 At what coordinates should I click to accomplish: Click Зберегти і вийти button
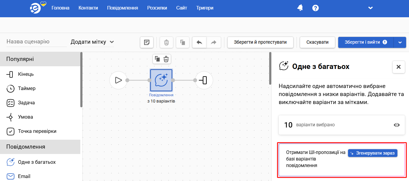point(366,42)
